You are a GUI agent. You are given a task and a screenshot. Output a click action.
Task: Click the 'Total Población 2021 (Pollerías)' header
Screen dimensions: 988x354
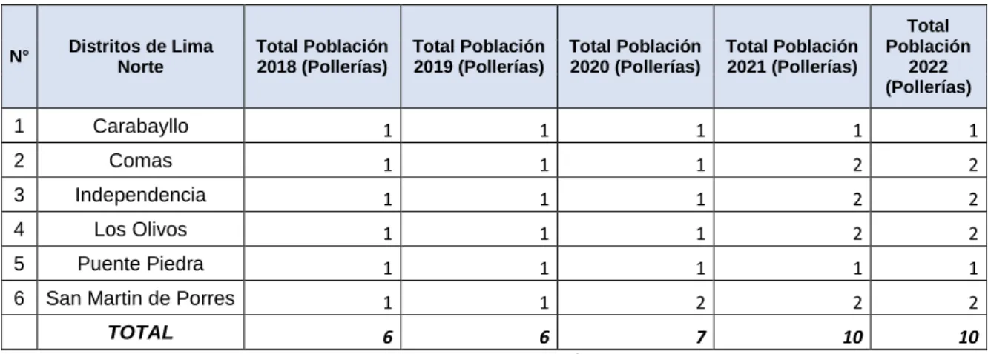[791, 57]
